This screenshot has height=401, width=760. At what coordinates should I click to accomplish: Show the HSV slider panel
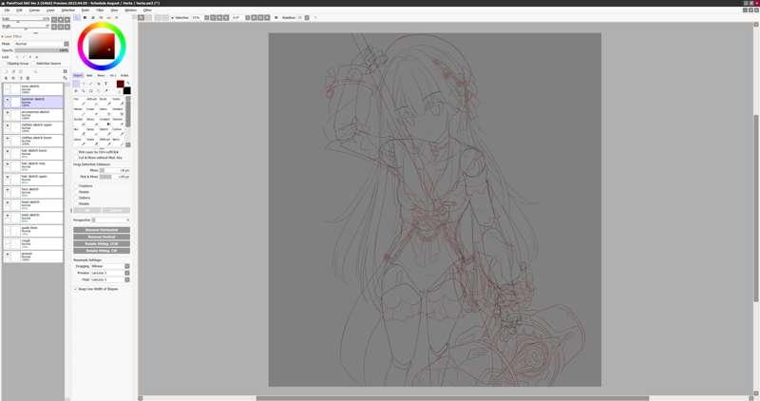coord(92,17)
